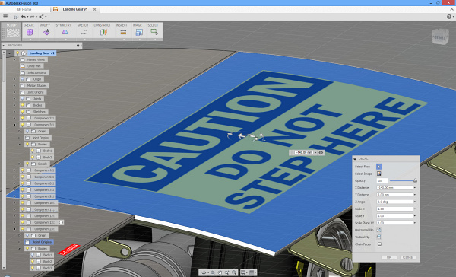Screen dimensions: 456x277
Task: Open the Modify edit form tool
Action: coord(46,32)
